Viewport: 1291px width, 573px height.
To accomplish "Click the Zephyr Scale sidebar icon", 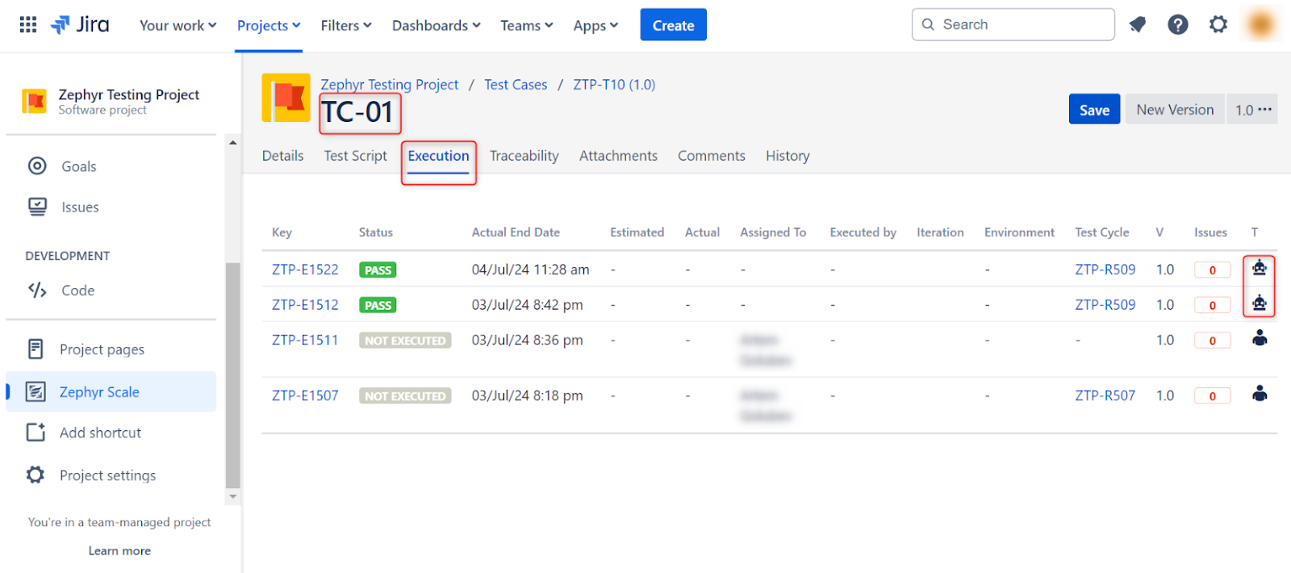I will tap(36, 391).
